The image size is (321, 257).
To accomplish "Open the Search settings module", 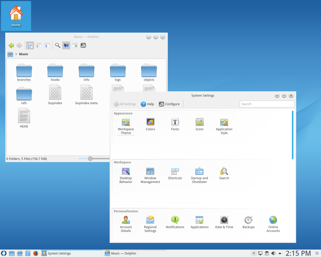I will [224, 173].
